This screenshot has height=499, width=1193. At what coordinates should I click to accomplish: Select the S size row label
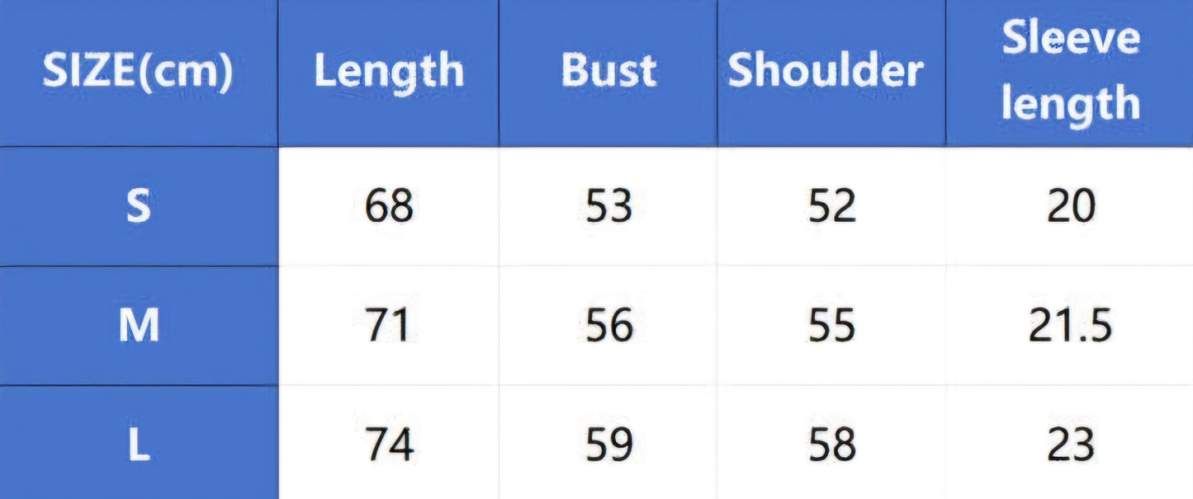(x=138, y=206)
